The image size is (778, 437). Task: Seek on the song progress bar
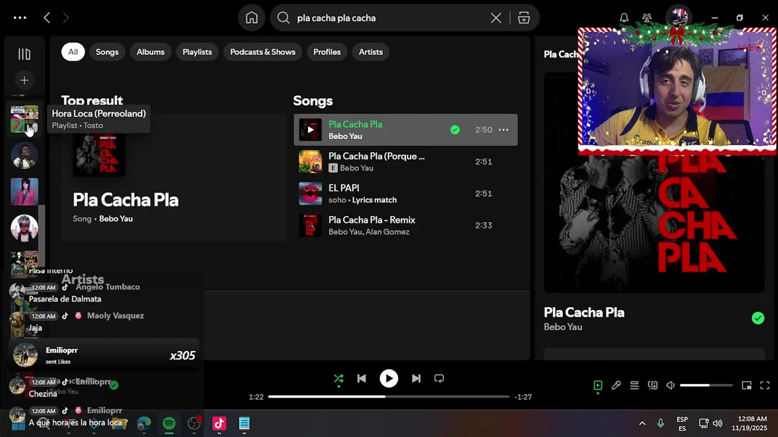pyautogui.click(x=389, y=397)
